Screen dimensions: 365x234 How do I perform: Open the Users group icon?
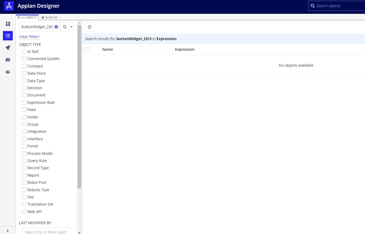pos(8,72)
